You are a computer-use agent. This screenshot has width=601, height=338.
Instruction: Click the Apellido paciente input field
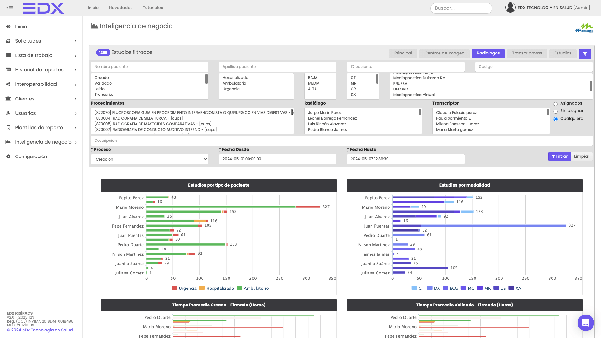click(x=278, y=67)
